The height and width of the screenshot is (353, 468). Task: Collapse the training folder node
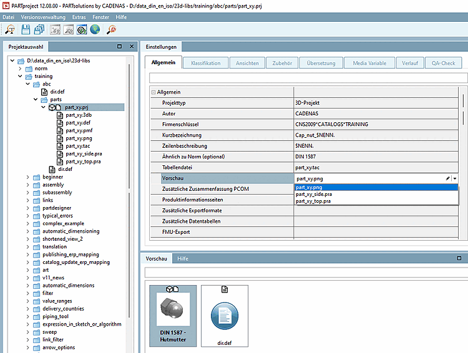[20, 76]
